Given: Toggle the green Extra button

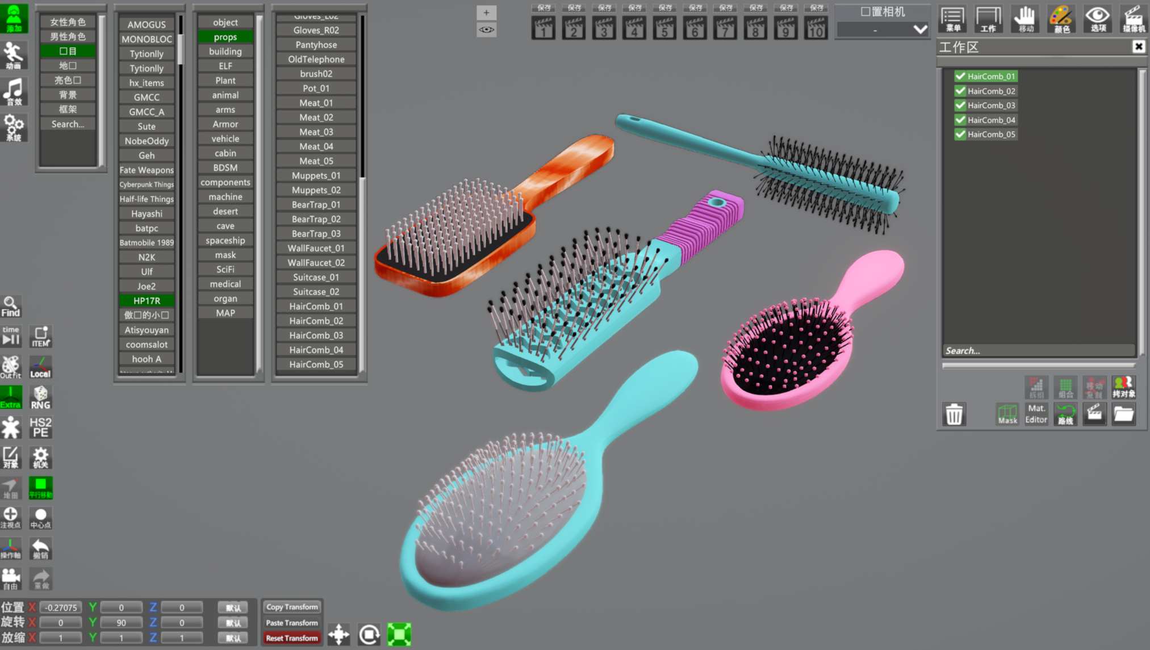Looking at the screenshot, I should (11, 397).
